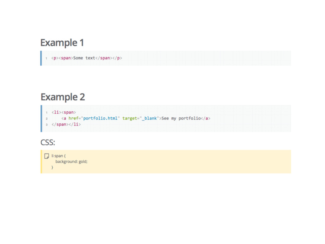Click the "CSS:" heading

[48, 143]
